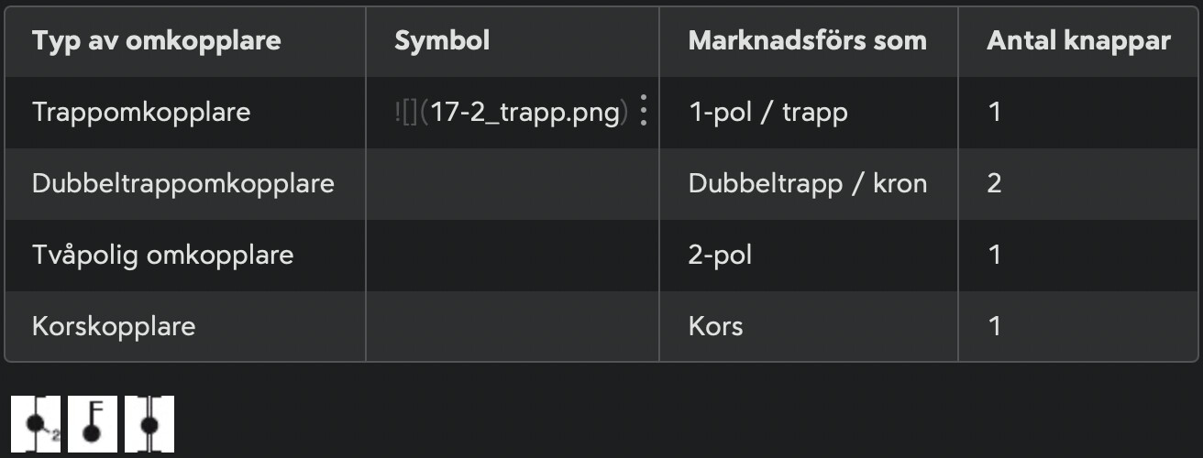Click the switch symbol image marked F
Image resolution: width=1203 pixels, height=458 pixels.
pyautogui.click(x=93, y=424)
